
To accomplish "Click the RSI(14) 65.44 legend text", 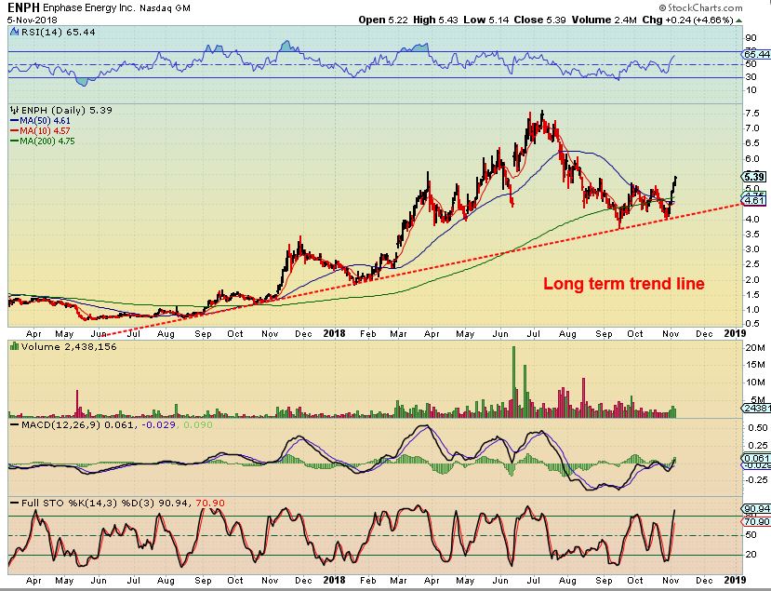I will tap(58, 32).
